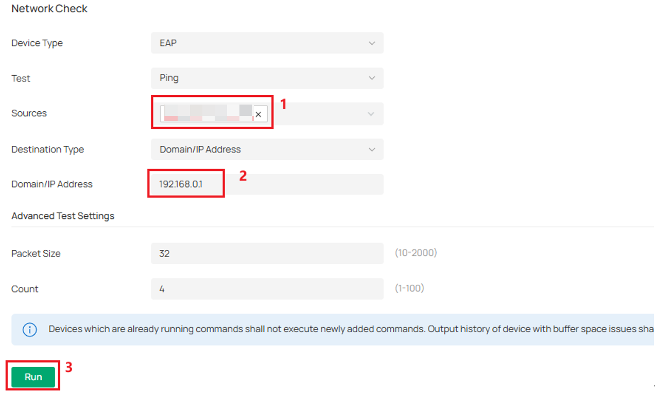The image size is (655, 393).
Task: Click the (1-100) count range hint
Action: (409, 288)
